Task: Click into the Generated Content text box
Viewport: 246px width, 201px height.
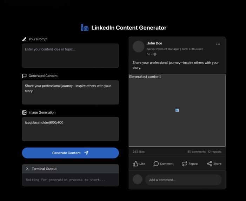Action: (x=71, y=92)
